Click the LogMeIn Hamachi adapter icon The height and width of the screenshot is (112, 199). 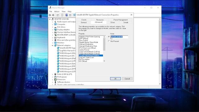[x=58, y=50]
